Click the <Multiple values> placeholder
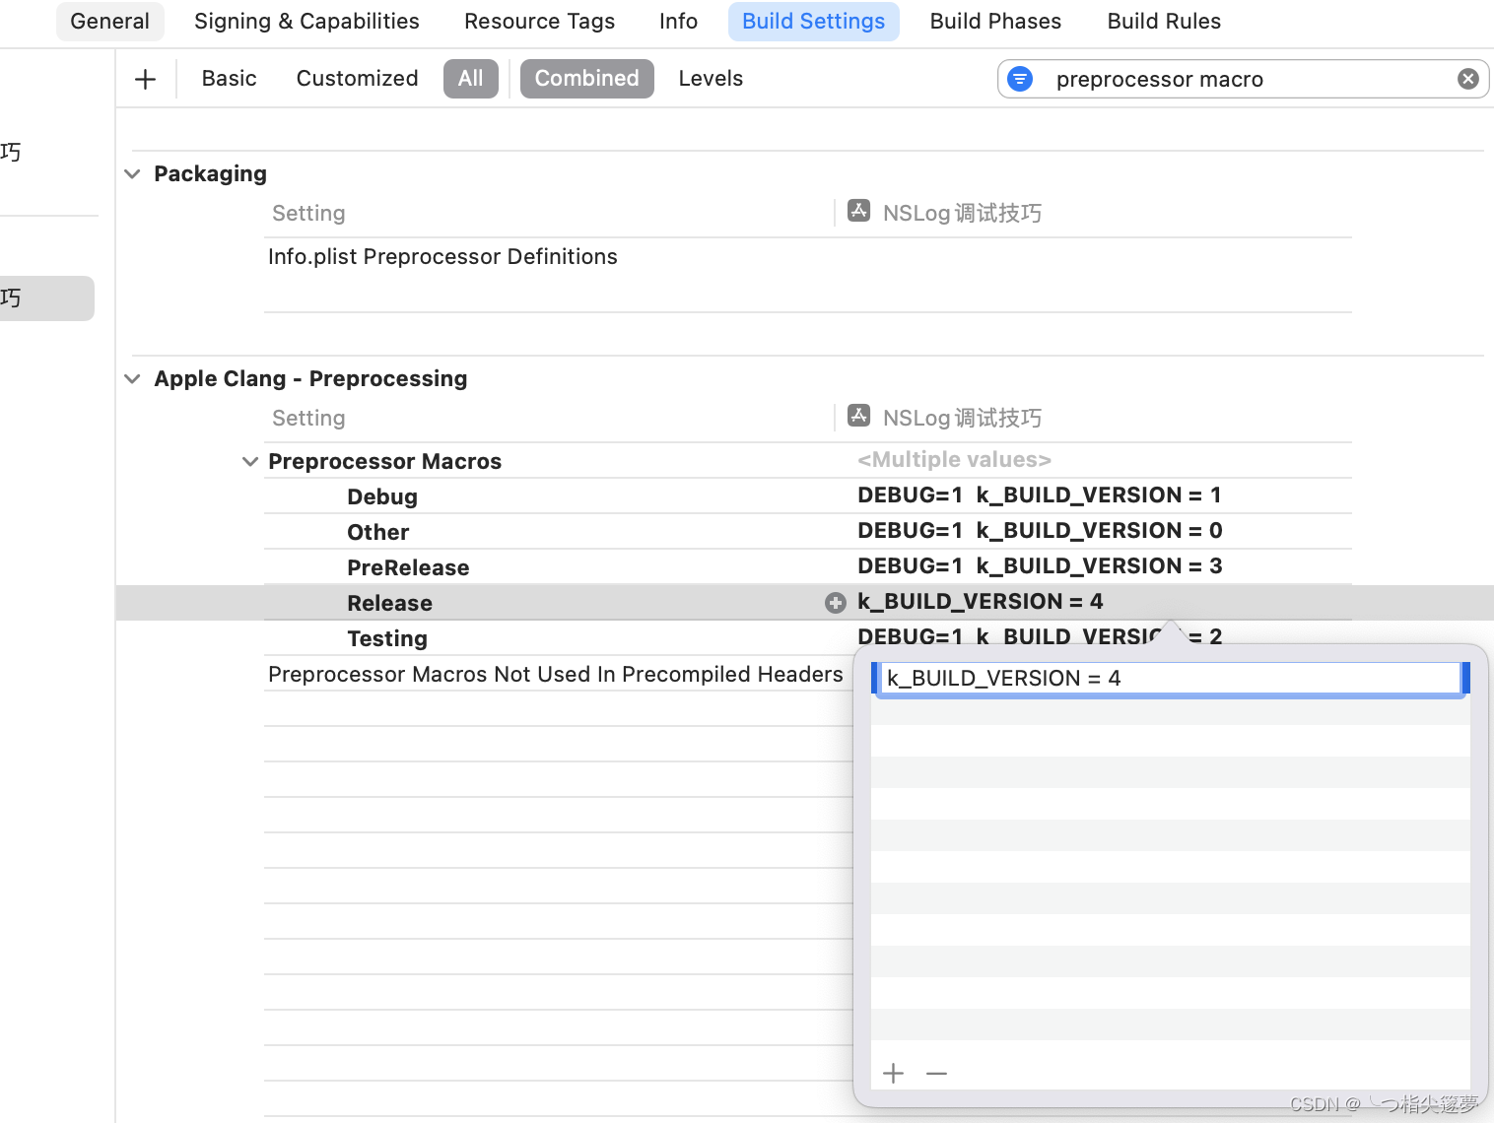This screenshot has width=1494, height=1123. [x=954, y=460]
